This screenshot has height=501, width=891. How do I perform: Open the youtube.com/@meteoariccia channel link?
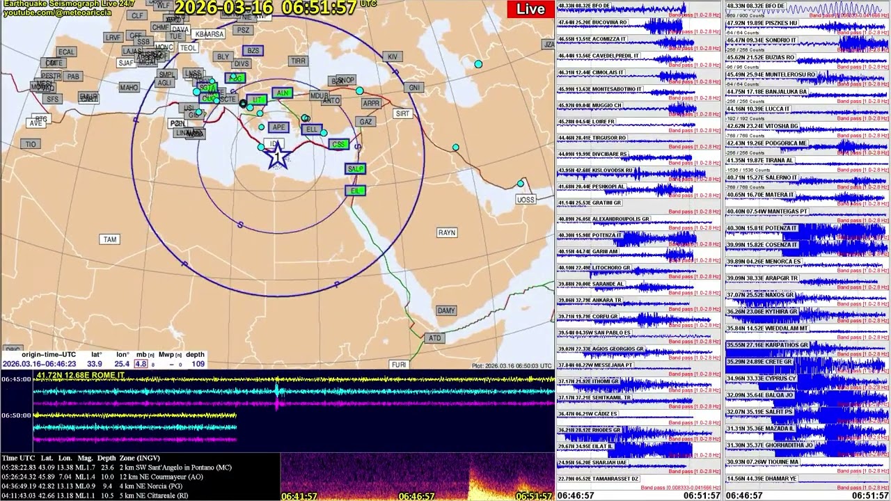click(x=56, y=13)
